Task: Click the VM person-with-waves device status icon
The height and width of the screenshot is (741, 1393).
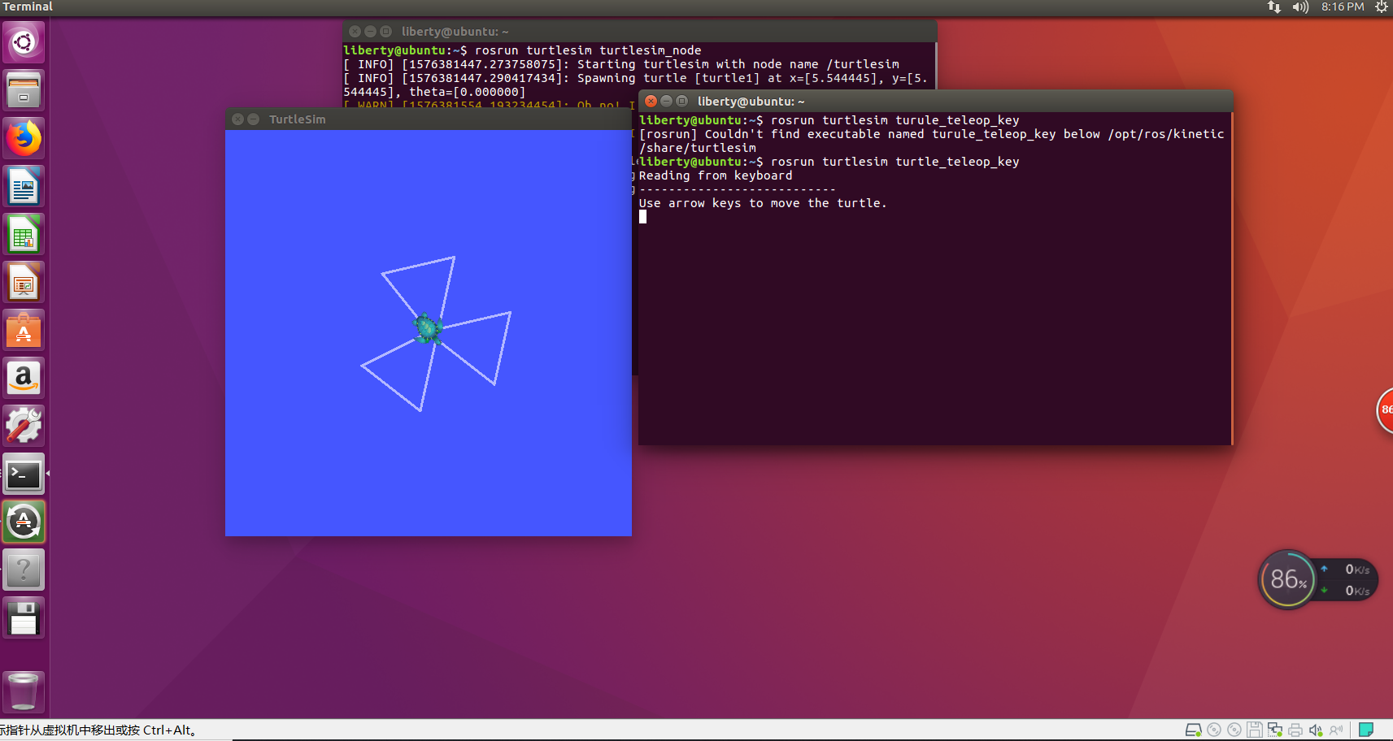Action: tap(1336, 730)
